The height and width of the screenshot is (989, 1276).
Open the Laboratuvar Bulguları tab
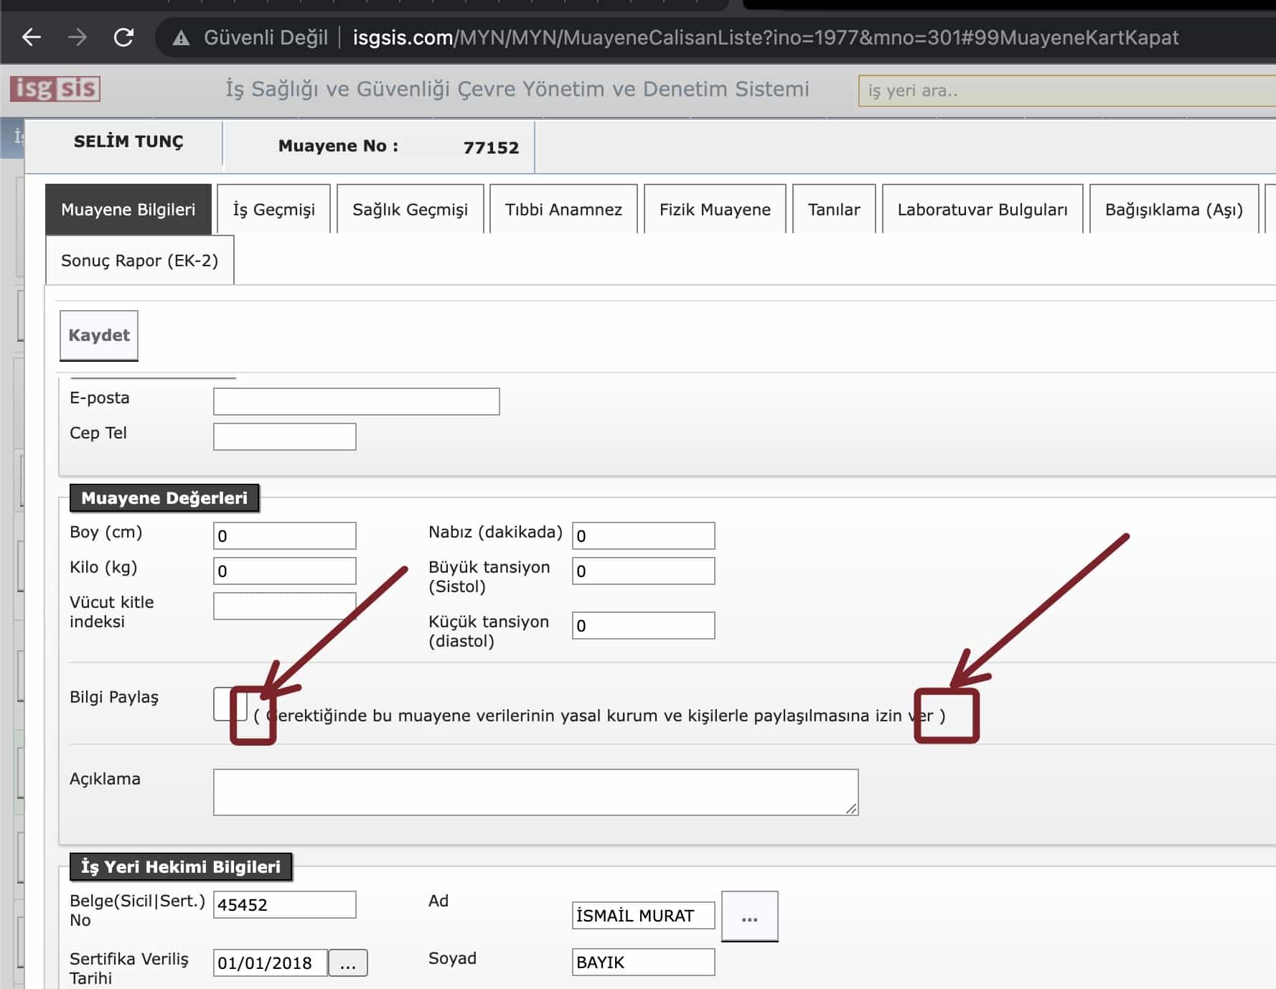[982, 210]
